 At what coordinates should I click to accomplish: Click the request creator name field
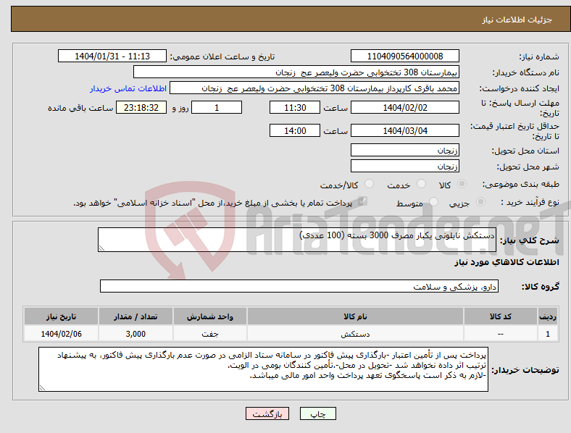click(x=314, y=88)
